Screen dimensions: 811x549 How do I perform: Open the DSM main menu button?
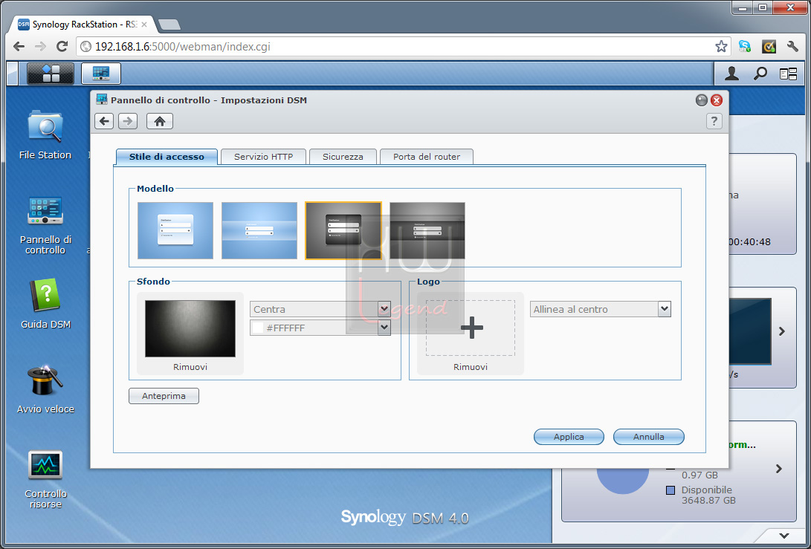[50, 74]
